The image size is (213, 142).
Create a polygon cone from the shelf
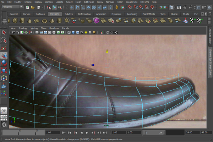[29, 21]
